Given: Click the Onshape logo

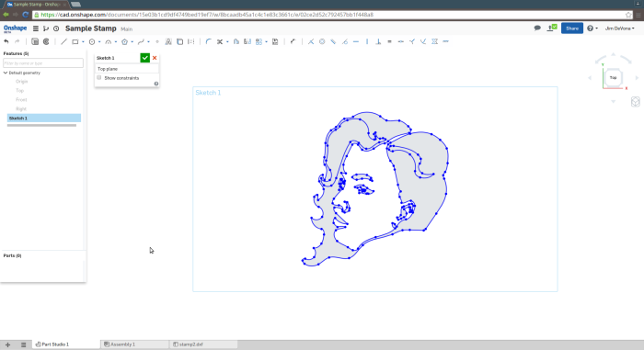Looking at the screenshot, I should tap(16, 28).
